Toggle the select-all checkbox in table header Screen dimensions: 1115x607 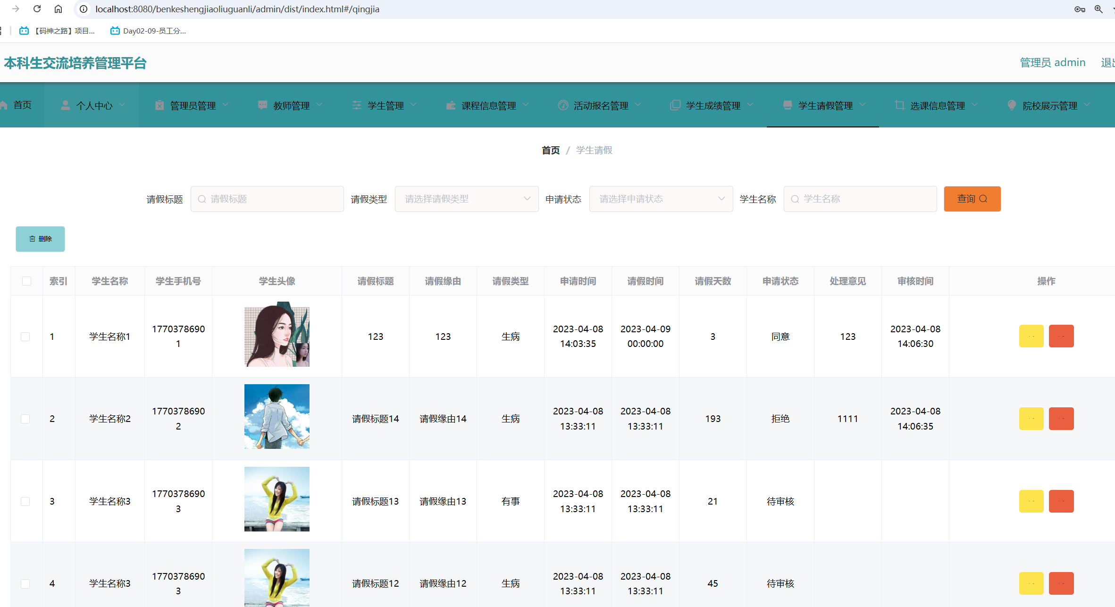26,281
